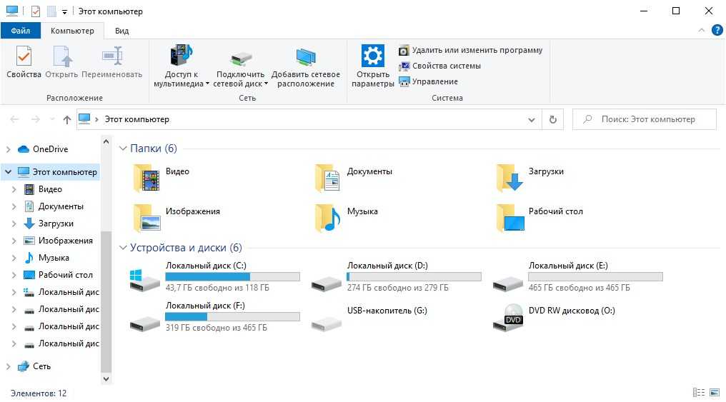Click the refresh button beside address bar
The width and height of the screenshot is (726, 402).
[x=552, y=119]
